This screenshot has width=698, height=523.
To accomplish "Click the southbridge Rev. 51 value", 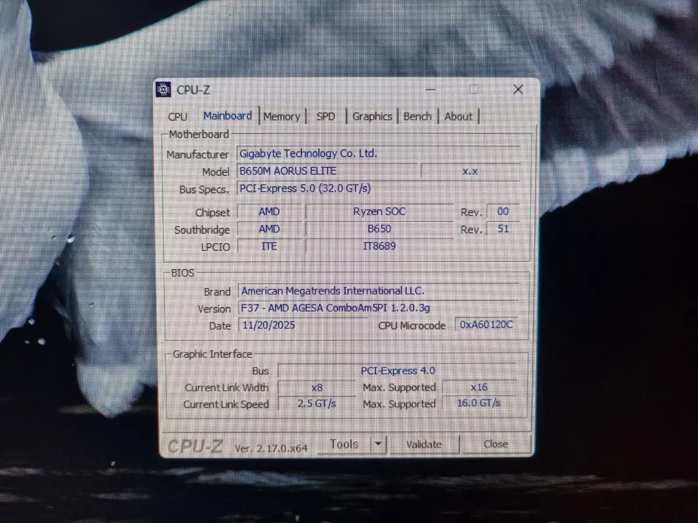I will [x=503, y=229].
